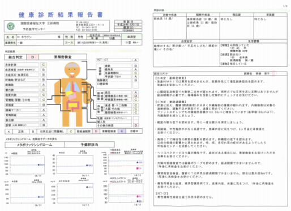This screenshot has height=211, width=291.
Task: Click the 要精密検査 overall result text
Action: [63, 57]
